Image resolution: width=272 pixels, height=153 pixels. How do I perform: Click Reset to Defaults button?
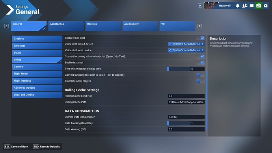click(47, 147)
